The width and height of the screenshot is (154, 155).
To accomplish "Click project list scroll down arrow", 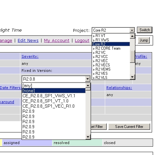I will [x=132, y=77].
